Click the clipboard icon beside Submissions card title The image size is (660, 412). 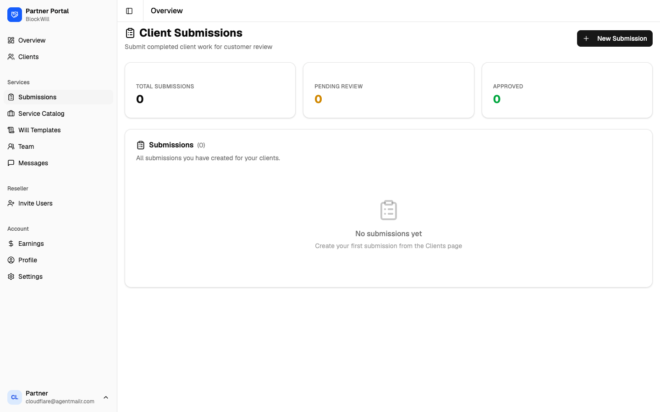141,145
